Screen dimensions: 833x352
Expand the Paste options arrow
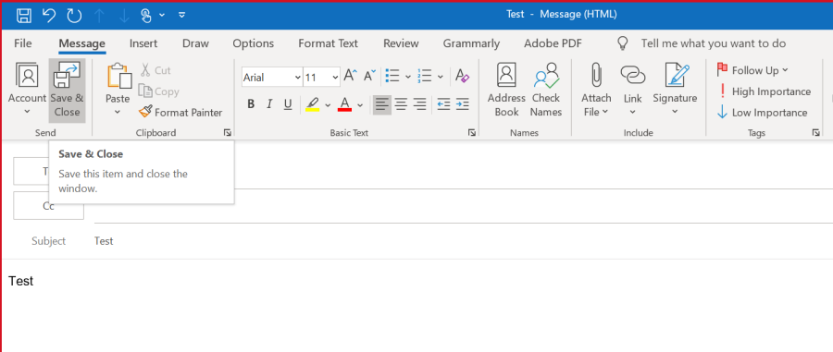(118, 112)
